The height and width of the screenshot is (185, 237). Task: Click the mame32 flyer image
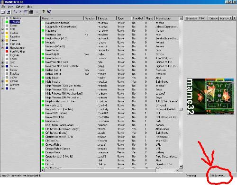pos(210,97)
